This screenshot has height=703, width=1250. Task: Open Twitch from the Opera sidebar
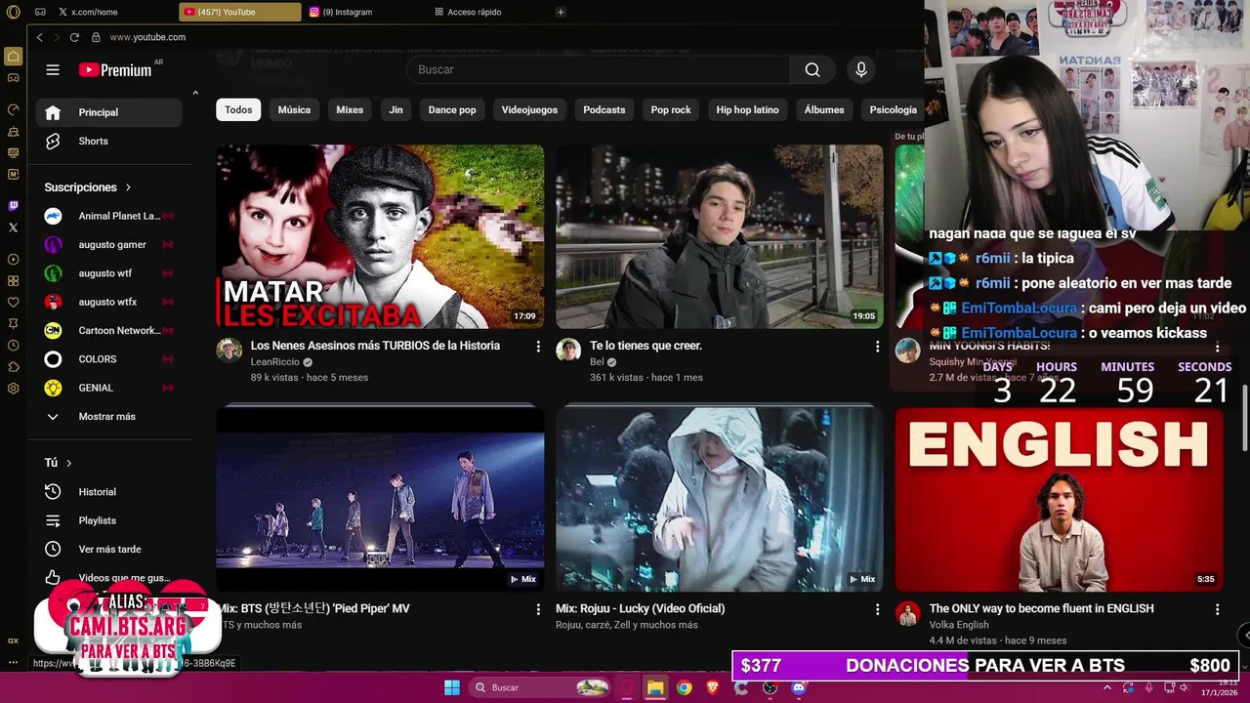pyautogui.click(x=13, y=206)
